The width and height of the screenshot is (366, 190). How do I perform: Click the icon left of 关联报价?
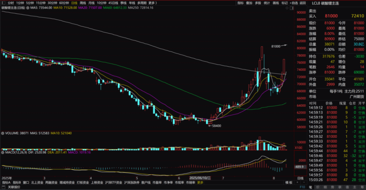[x=4, y=187]
